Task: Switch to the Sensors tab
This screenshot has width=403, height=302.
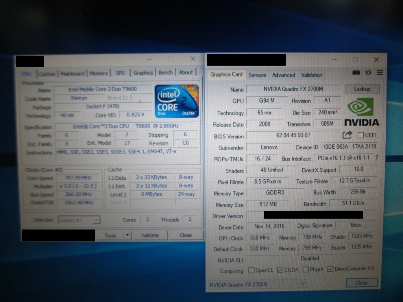Action: [257, 75]
